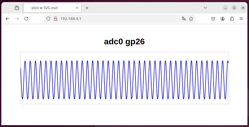Maximize the browser window
249x127 pixels.
click(x=234, y=8)
